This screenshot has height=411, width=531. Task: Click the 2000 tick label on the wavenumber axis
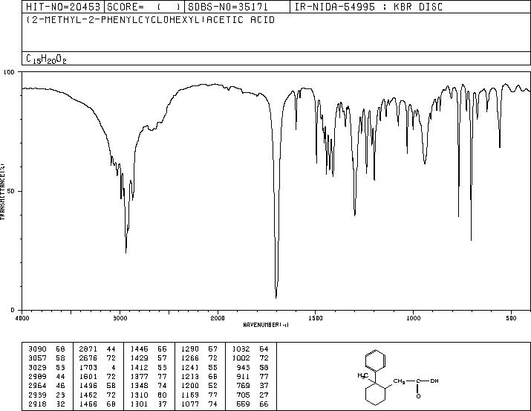(218, 318)
